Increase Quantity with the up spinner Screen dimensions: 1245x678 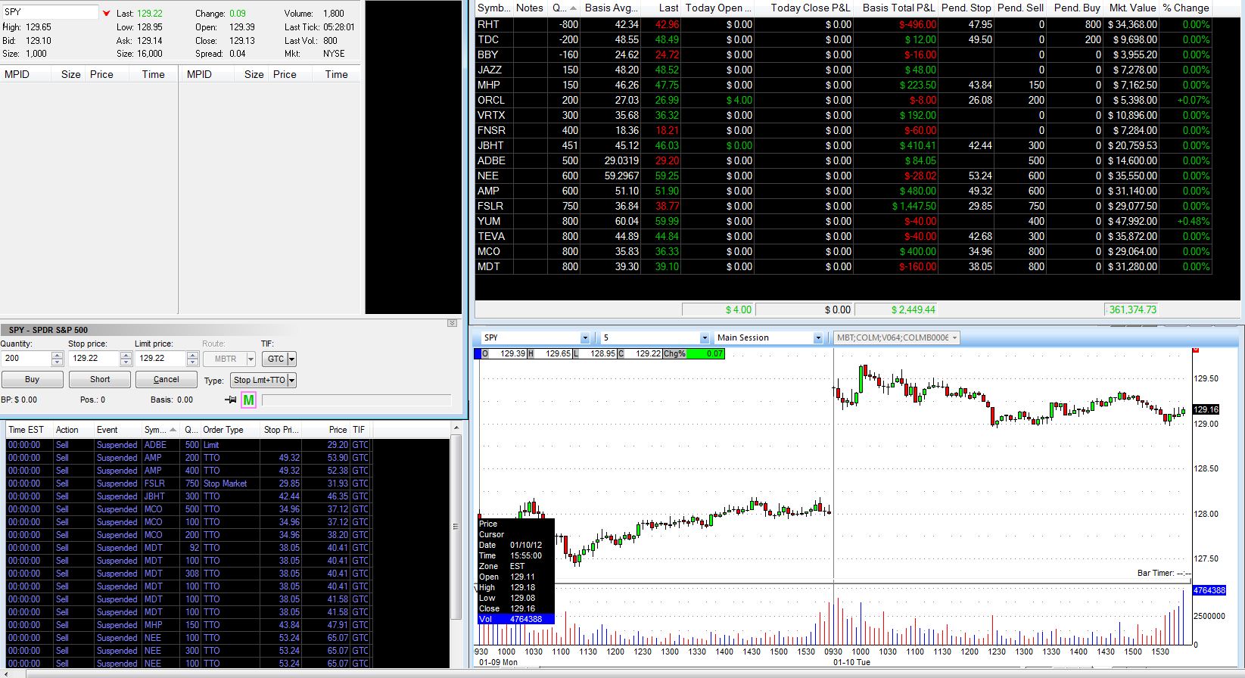[x=58, y=355]
